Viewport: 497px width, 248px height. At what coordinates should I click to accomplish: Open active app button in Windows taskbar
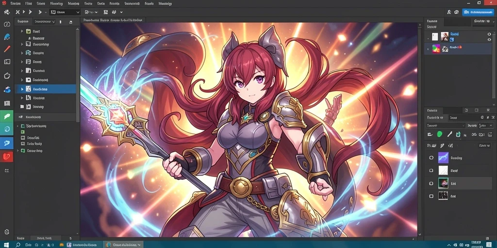[123, 245]
